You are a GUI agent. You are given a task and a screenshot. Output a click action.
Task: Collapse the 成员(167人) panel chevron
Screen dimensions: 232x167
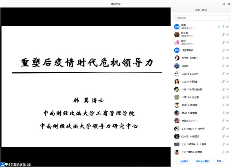coord(173,10)
